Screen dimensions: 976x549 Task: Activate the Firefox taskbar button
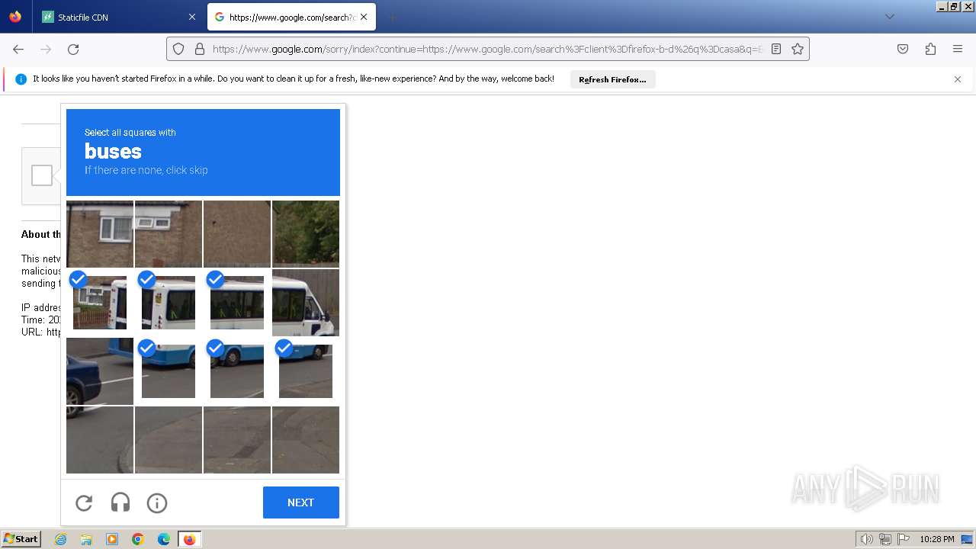coord(189,539)
